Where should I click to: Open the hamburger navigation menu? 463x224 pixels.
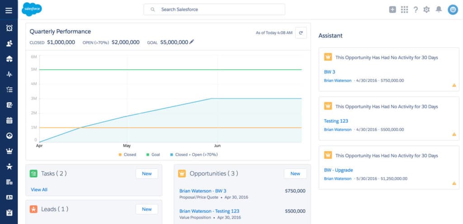coord(9,11)
